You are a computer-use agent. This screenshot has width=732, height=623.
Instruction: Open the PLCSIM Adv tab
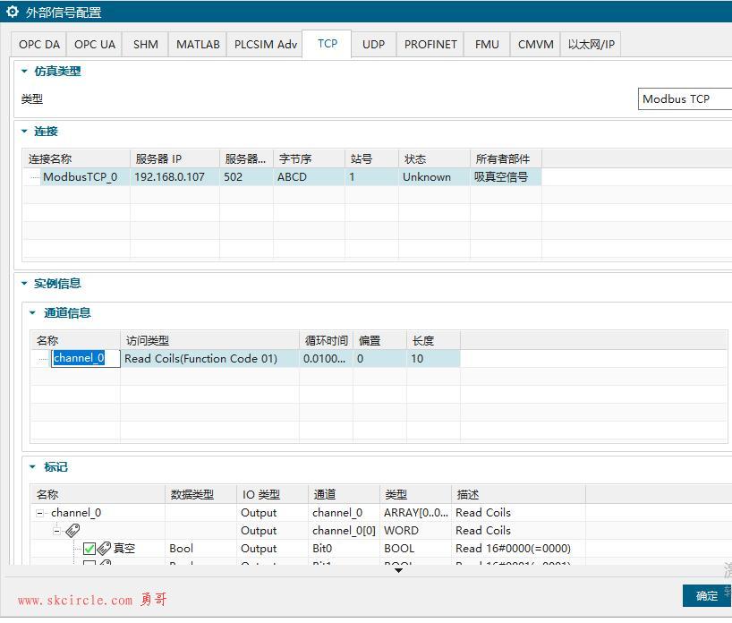coord(265,45)
